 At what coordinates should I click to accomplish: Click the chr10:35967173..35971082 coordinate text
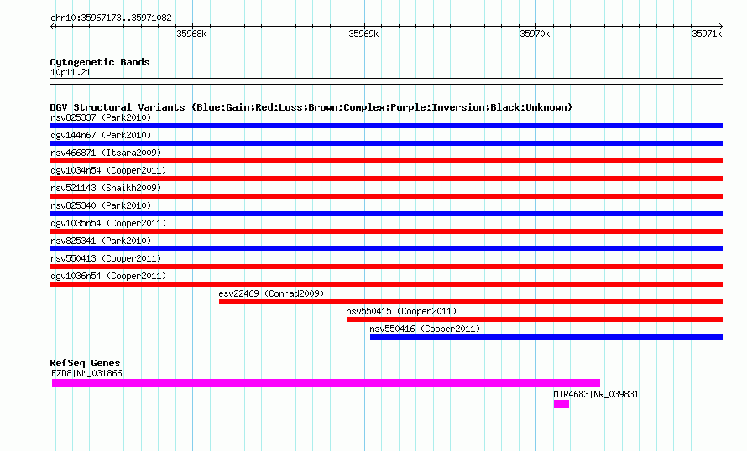click(x=111, y=18)
